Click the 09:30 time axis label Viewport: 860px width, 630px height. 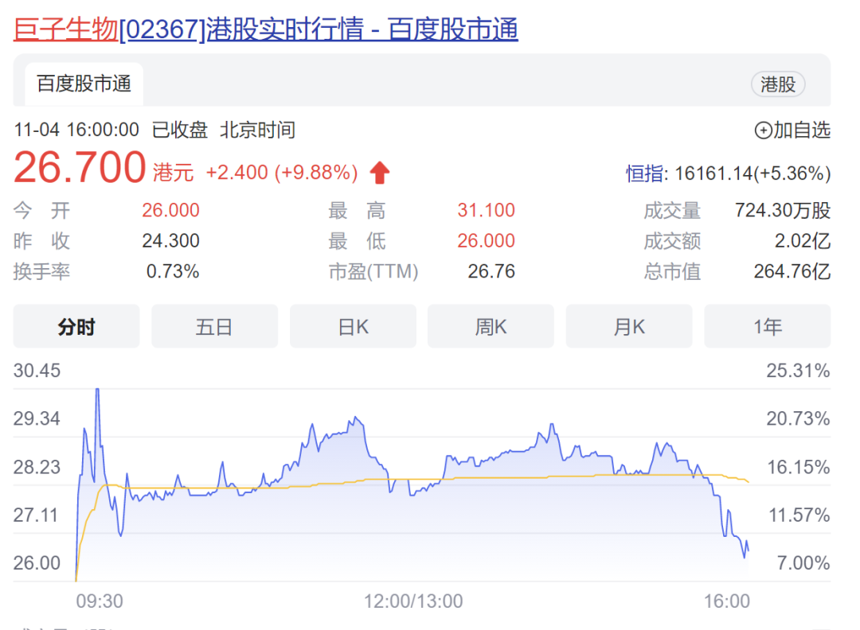coord(100,601)
